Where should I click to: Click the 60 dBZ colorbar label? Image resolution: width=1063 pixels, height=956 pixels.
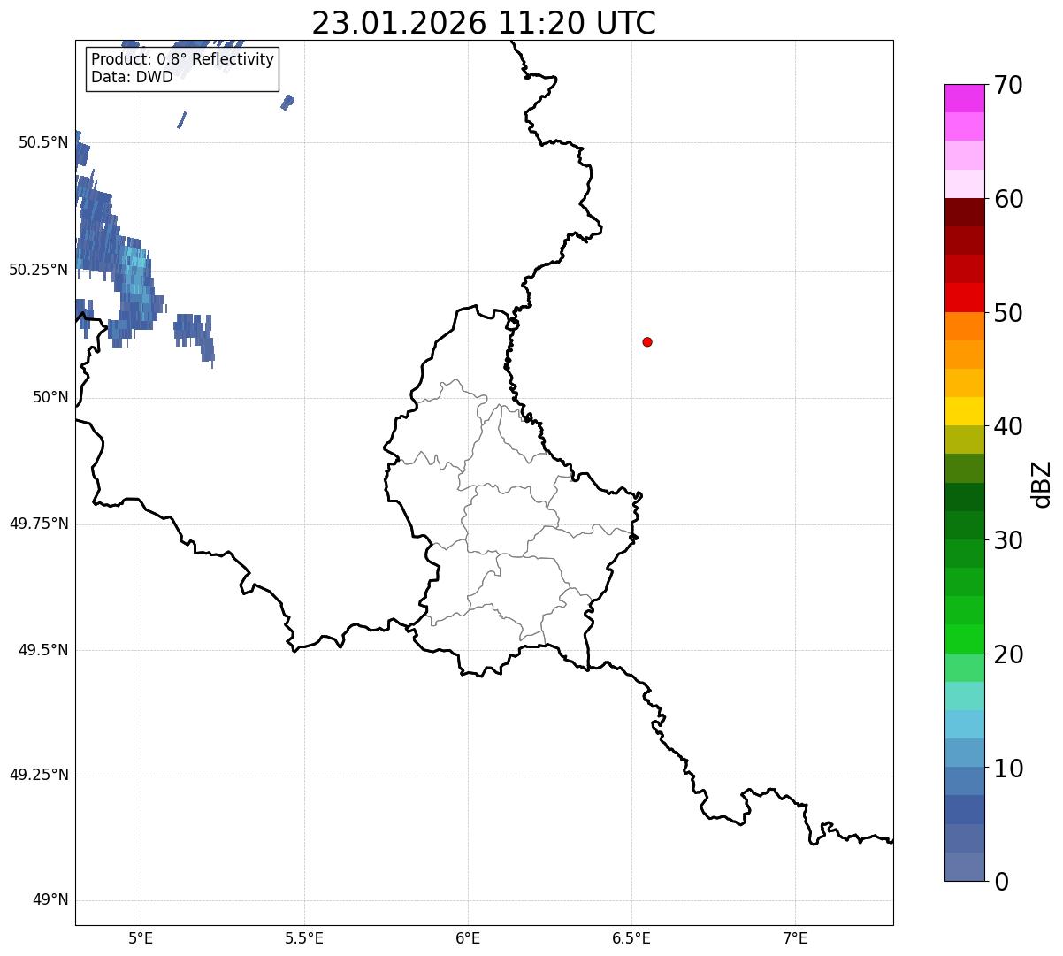[x=1008, y=200]
